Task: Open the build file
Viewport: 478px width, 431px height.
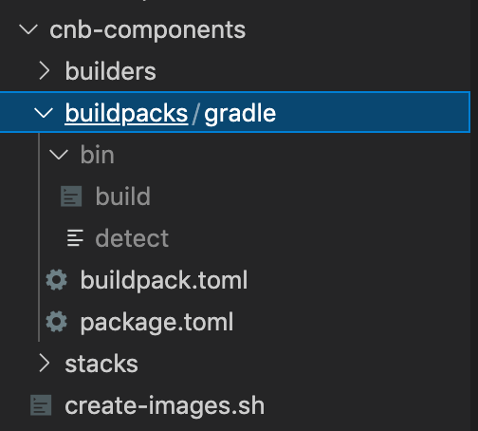Action: click(123, 197)
